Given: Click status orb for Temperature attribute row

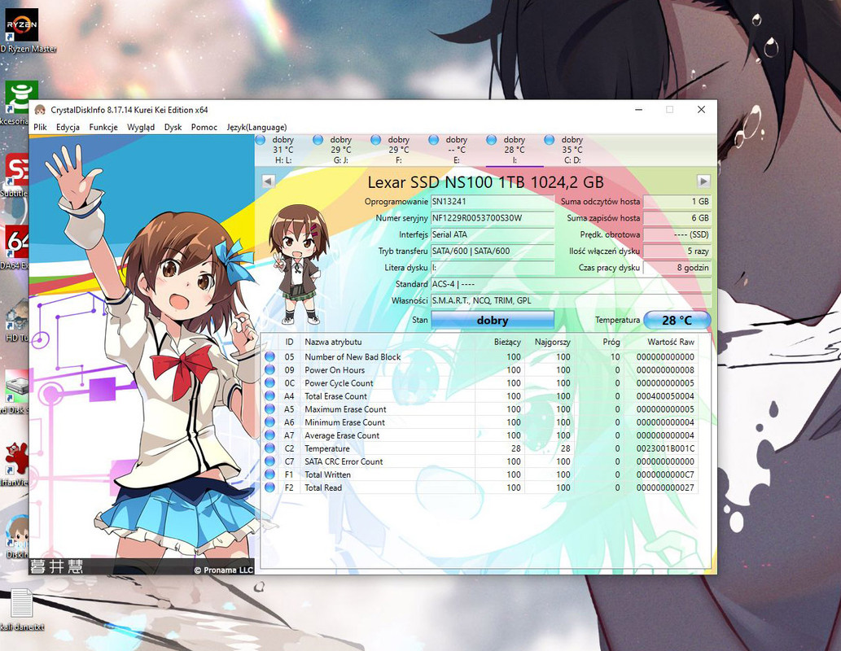Looking at the screenshot, I should tap(269, 448).
